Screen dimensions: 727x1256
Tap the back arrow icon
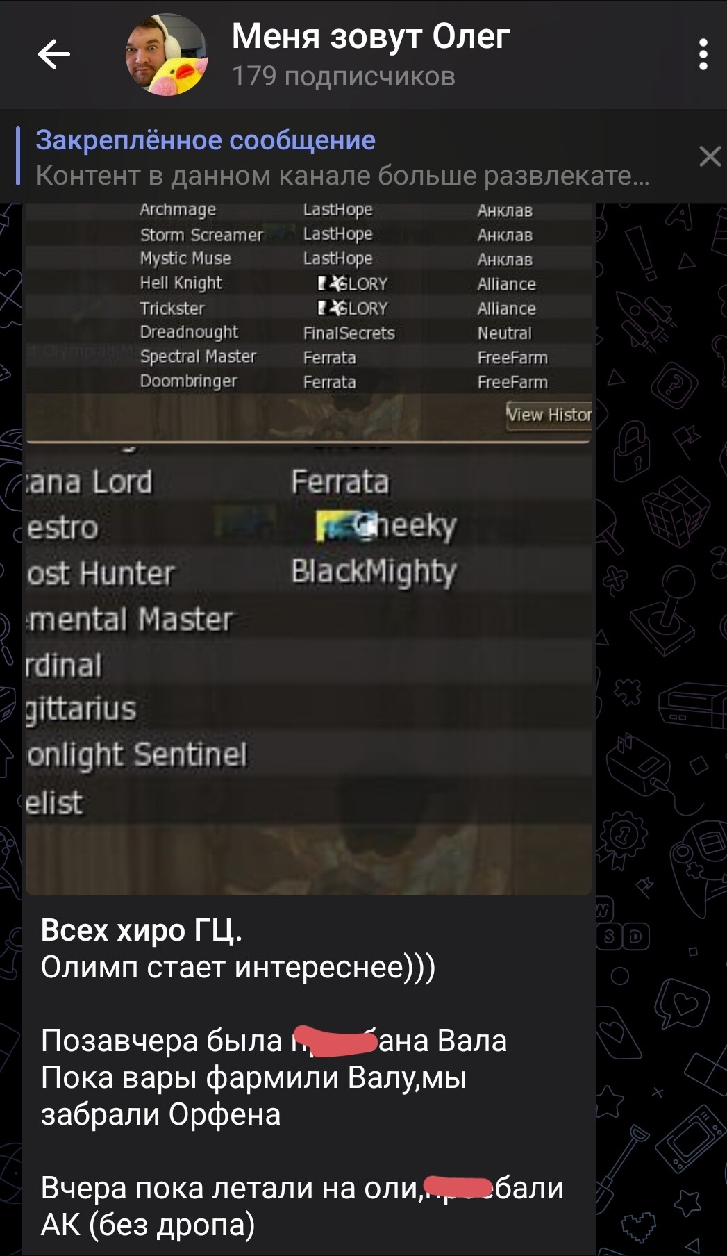[53, 54]
